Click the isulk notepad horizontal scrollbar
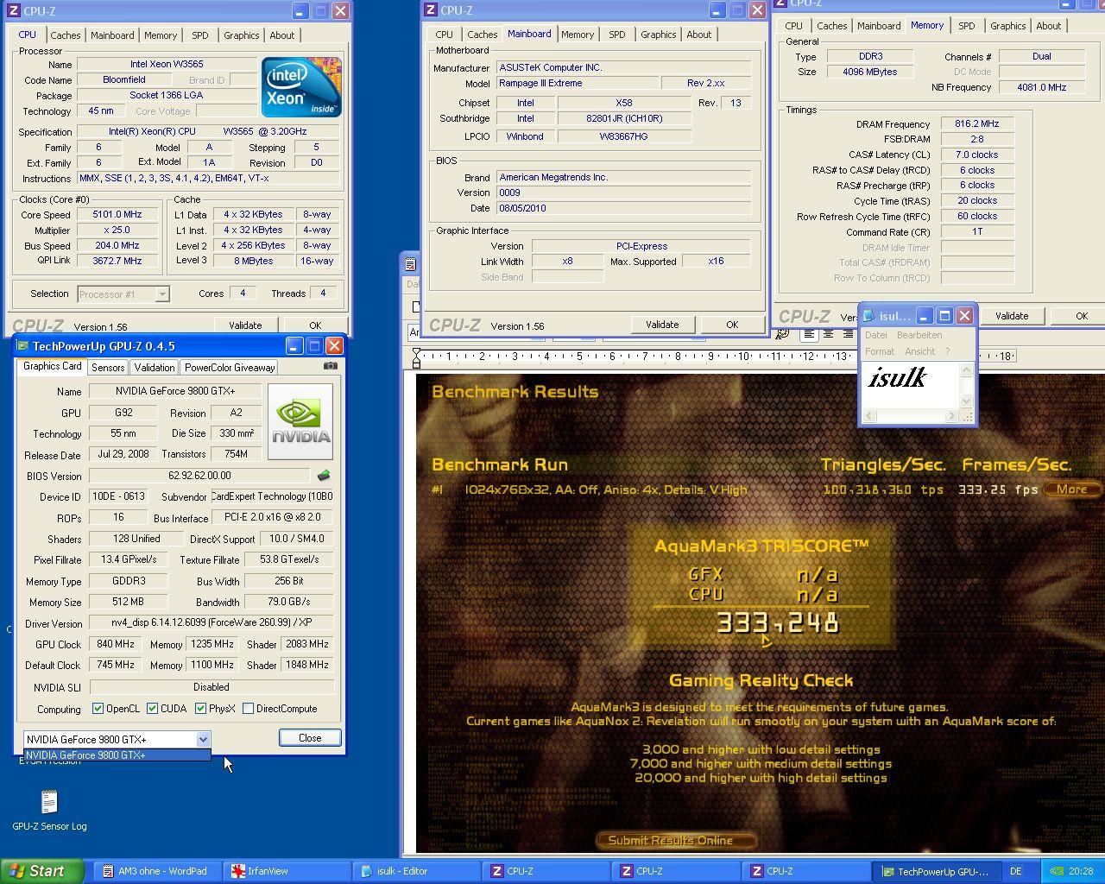The width and height of the screenshot is (1105, 884). point(911,416)
